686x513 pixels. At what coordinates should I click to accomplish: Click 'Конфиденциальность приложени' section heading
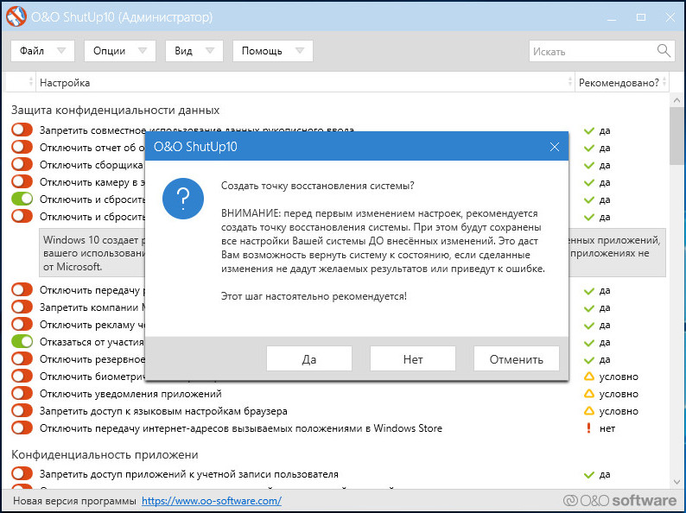click(105, 454)
